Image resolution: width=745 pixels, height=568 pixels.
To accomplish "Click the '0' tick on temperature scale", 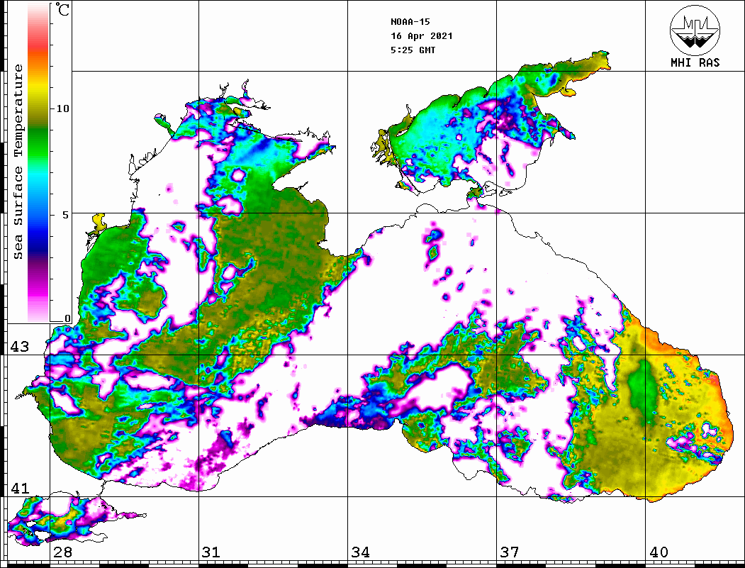I will 67,318.
